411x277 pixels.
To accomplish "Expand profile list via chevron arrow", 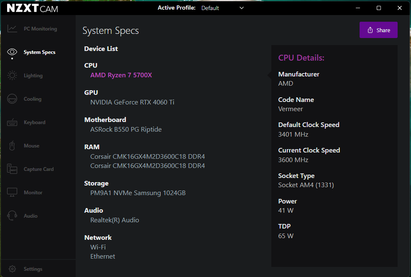I will coord(242,8).
